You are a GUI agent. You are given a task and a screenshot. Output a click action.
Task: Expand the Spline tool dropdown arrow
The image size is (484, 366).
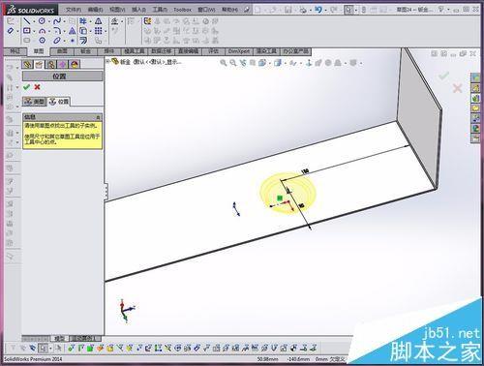coord(64,22)
